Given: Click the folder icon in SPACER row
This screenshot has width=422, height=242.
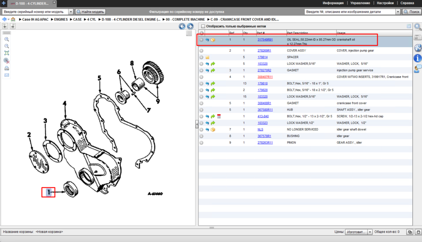Looking at the screenshot, I should click(208, 57).
